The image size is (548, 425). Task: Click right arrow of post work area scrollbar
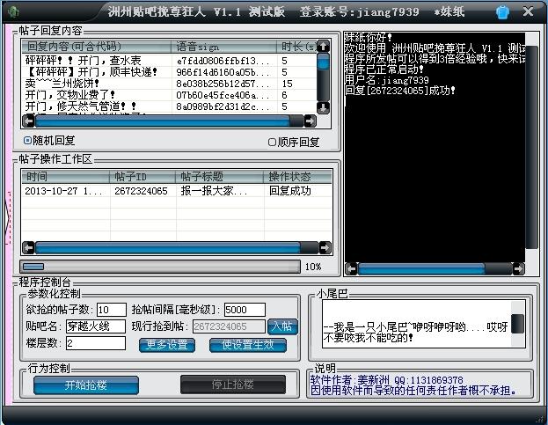coord(325,248)
